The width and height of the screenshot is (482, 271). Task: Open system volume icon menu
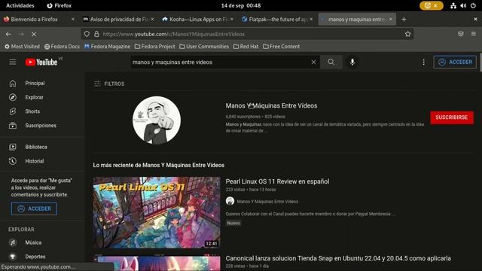point(463,5)
